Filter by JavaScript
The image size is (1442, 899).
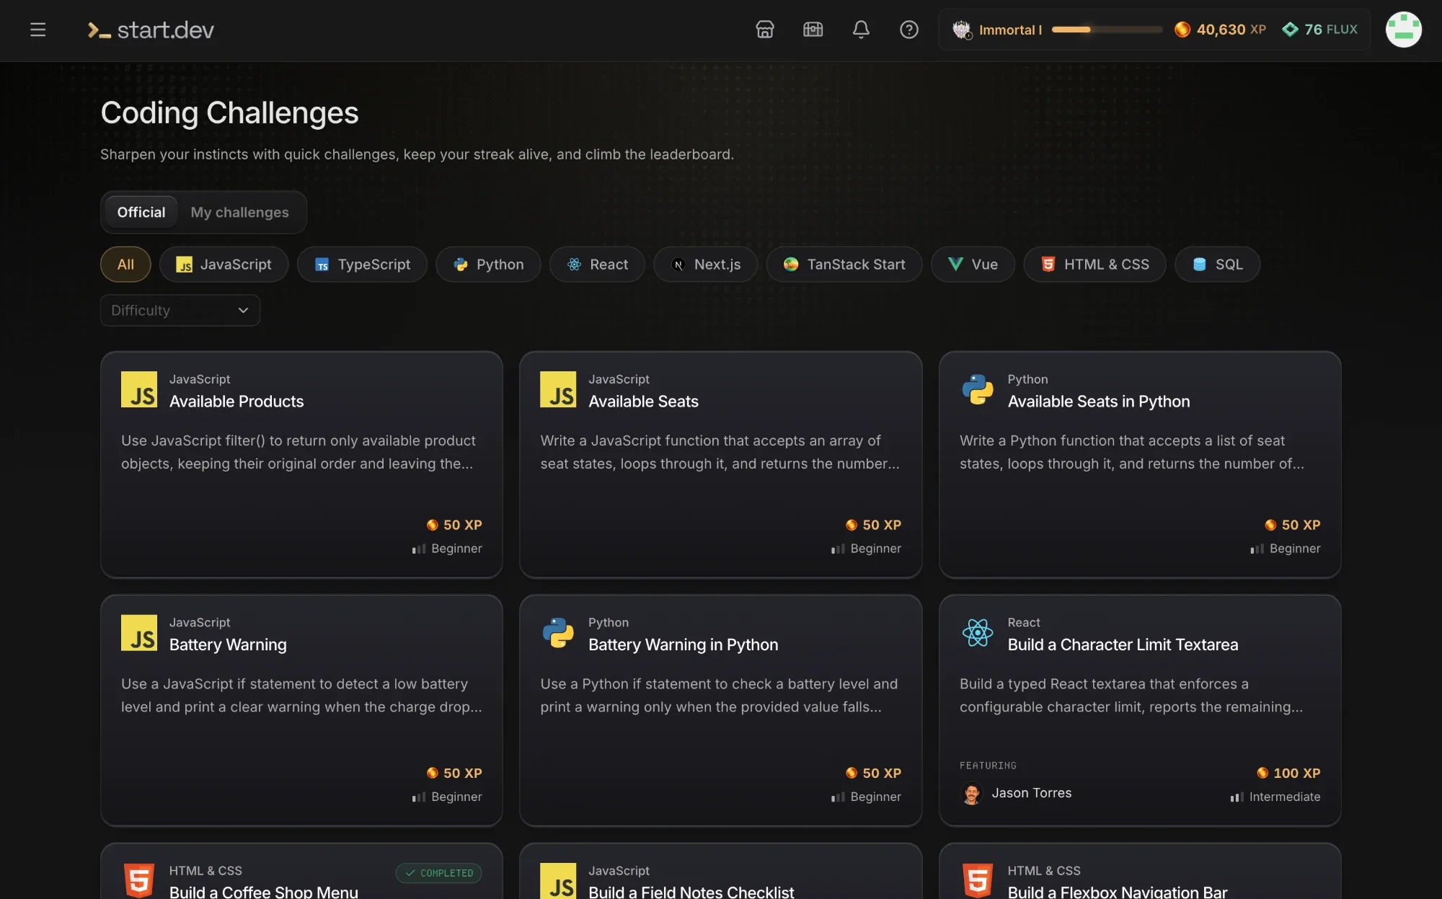(x=224, y=265)
